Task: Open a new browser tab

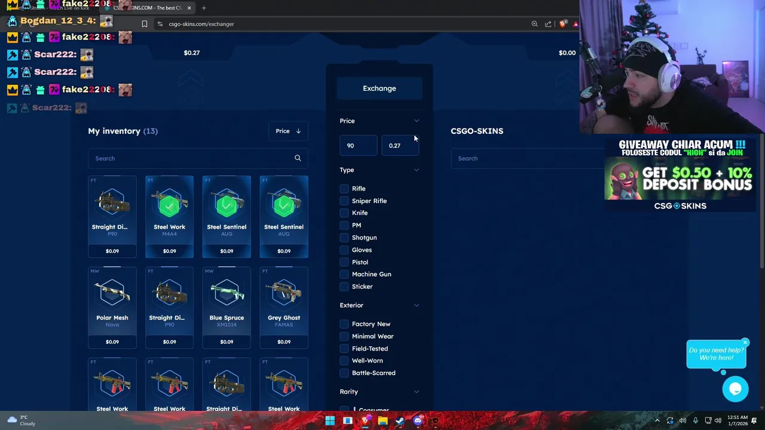Action: pos(204,8)
